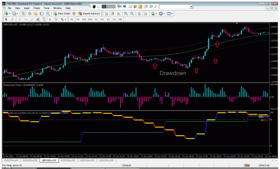Viewport: 280px width, 169px height.
Task: Click the arrows objects icon
Action: pyautogui.click(x=62, y=19)
